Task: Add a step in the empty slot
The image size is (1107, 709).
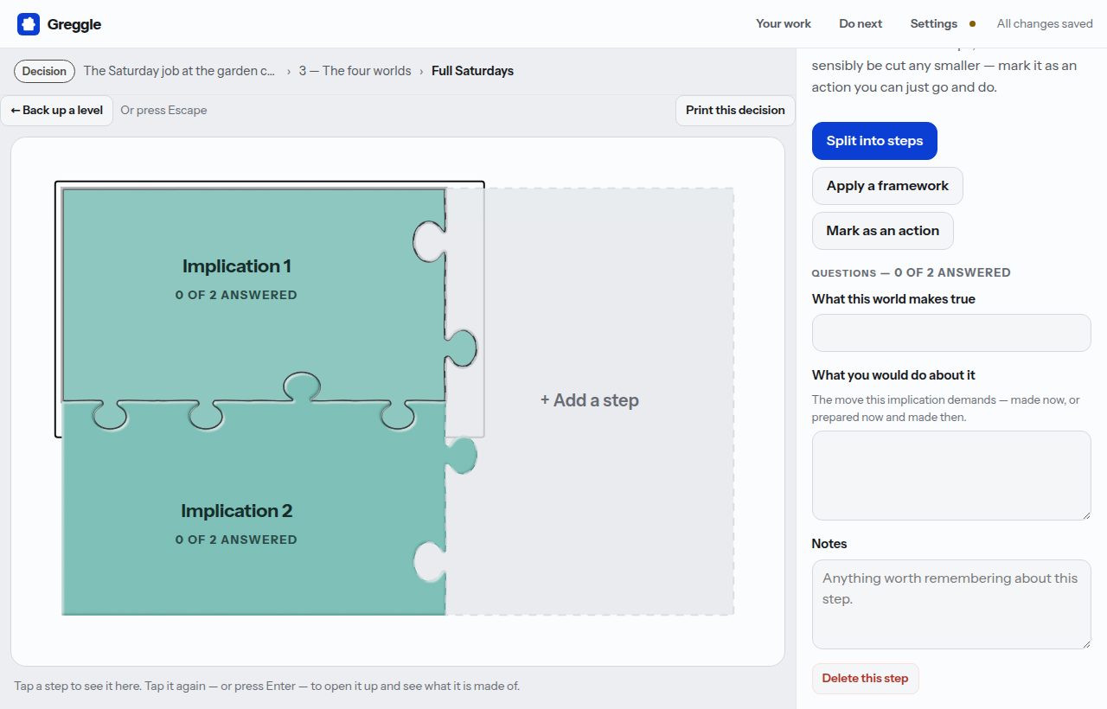Action: click(x=590, y=400)
